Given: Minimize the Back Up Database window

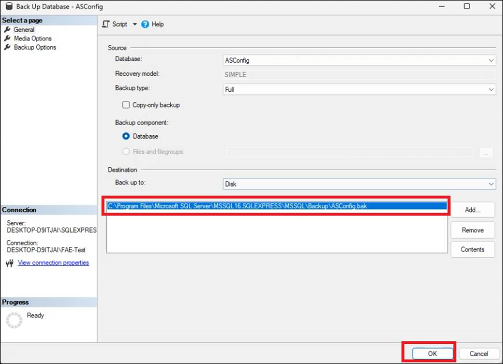Looking at the screenshot, I should [x=442, y=6].
